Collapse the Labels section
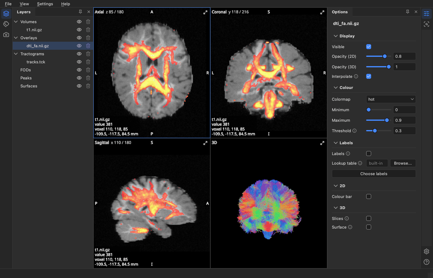Viewport: 433px width, 278px height. tap(336, 143)
